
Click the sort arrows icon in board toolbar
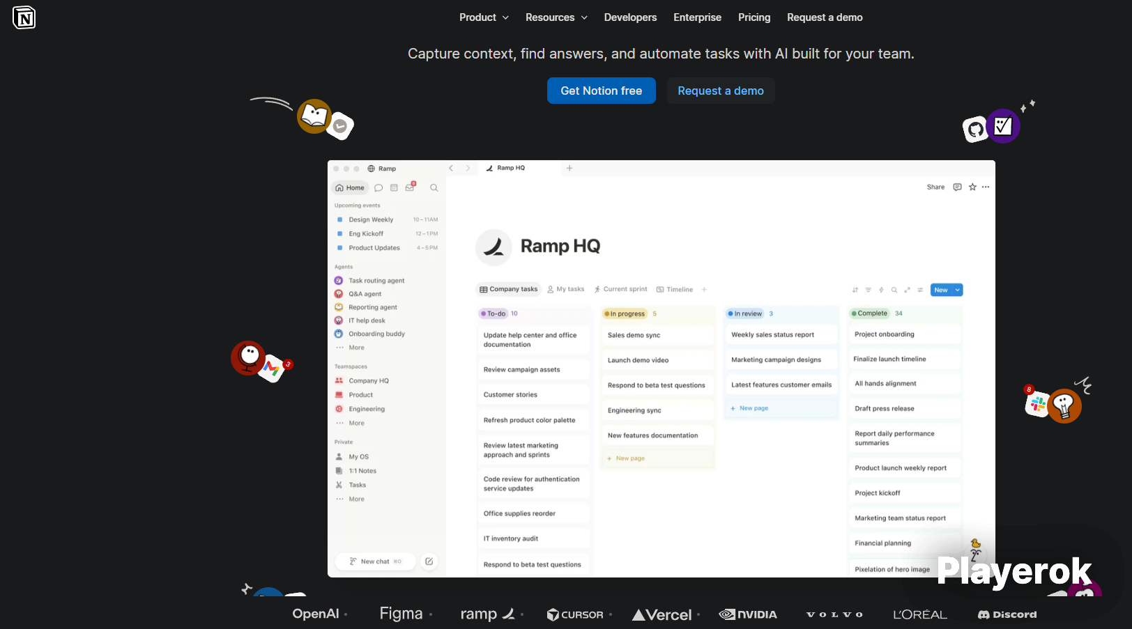(855, 290)
